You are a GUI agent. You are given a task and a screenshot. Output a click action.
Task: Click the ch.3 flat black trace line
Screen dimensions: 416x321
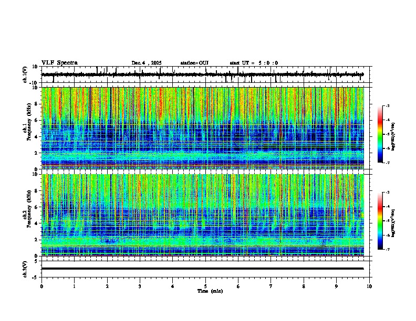point(203,269)
